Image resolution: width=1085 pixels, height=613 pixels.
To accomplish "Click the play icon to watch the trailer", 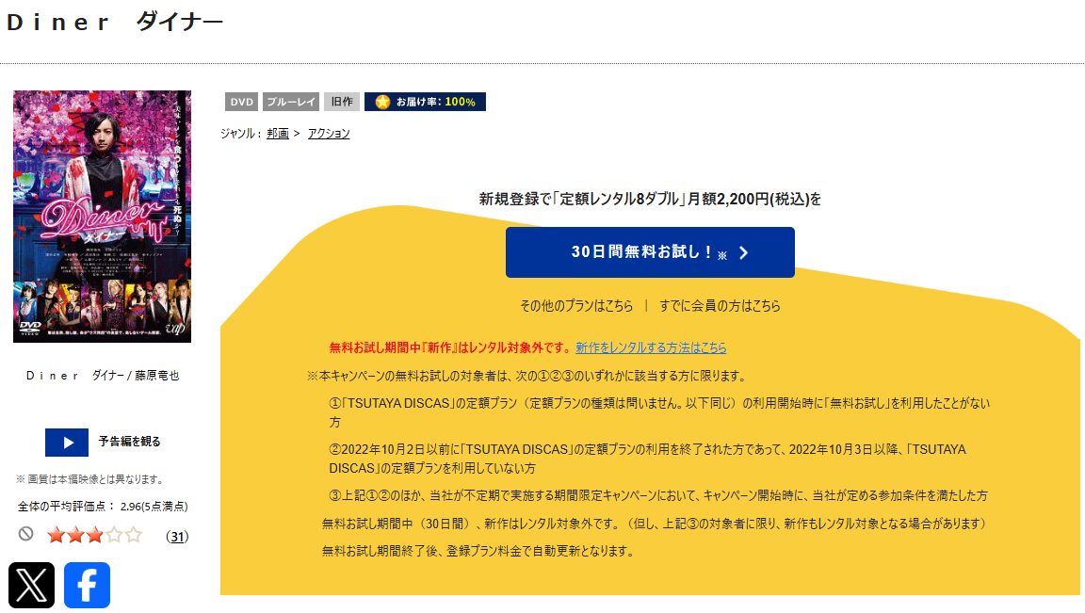I will point(66,443).
